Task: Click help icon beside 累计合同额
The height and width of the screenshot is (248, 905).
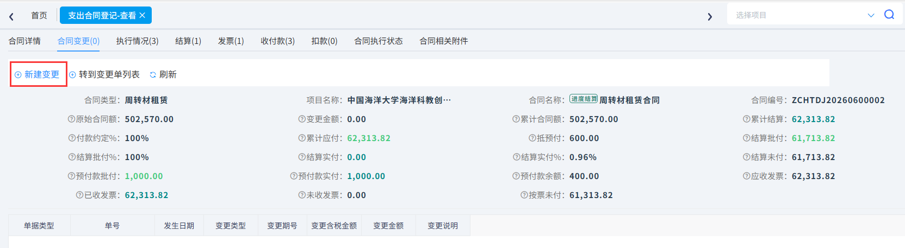Action: [516, 119]
